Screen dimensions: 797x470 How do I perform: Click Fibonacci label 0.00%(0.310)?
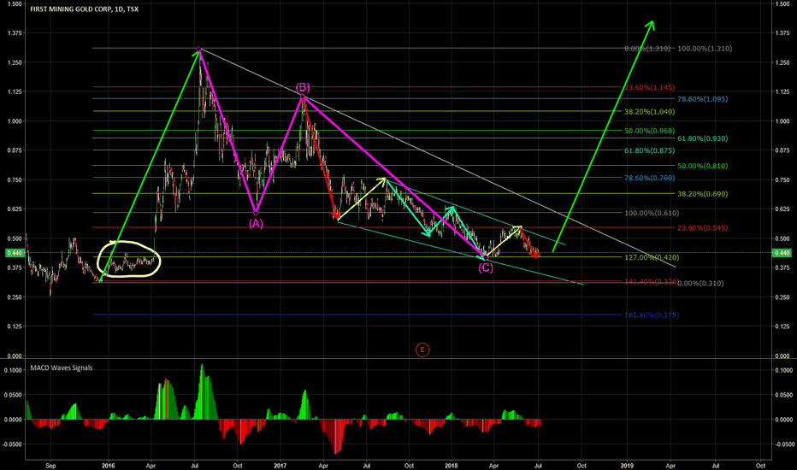coord(700,284)
